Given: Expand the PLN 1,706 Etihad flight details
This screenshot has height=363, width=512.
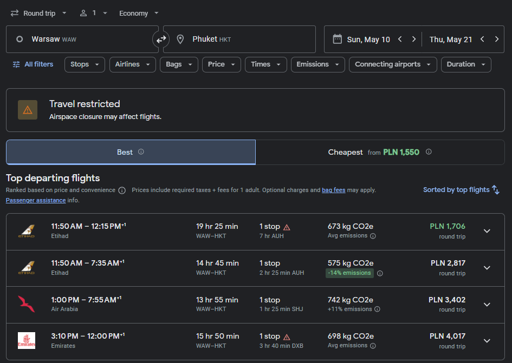Looking at the screenshot, I should [x=487, y=231].
